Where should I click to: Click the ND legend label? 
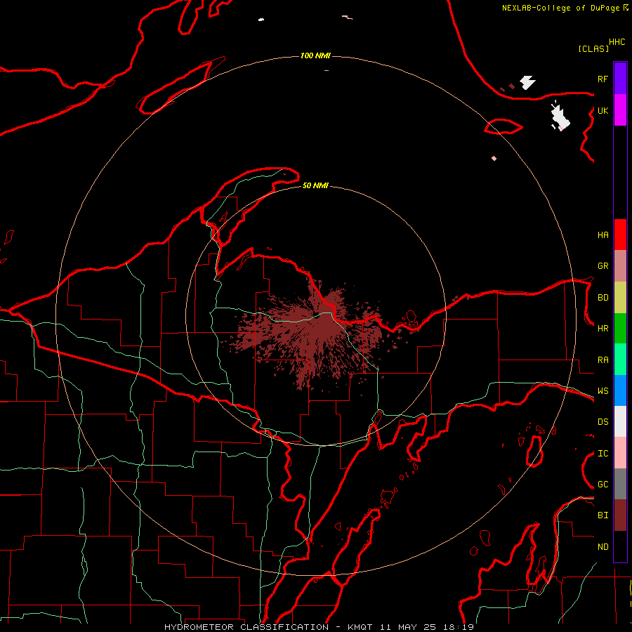click(x=603, y=547)
